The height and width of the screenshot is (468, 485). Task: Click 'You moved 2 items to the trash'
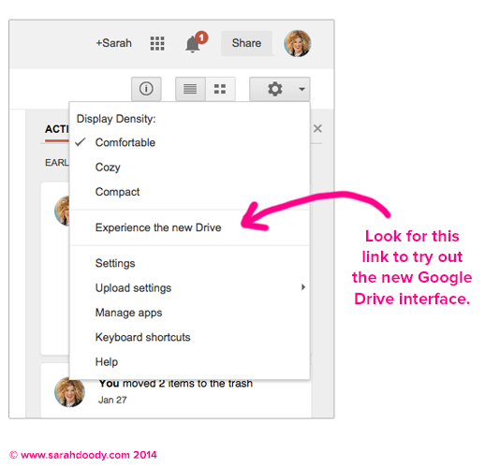click(176, 384)
